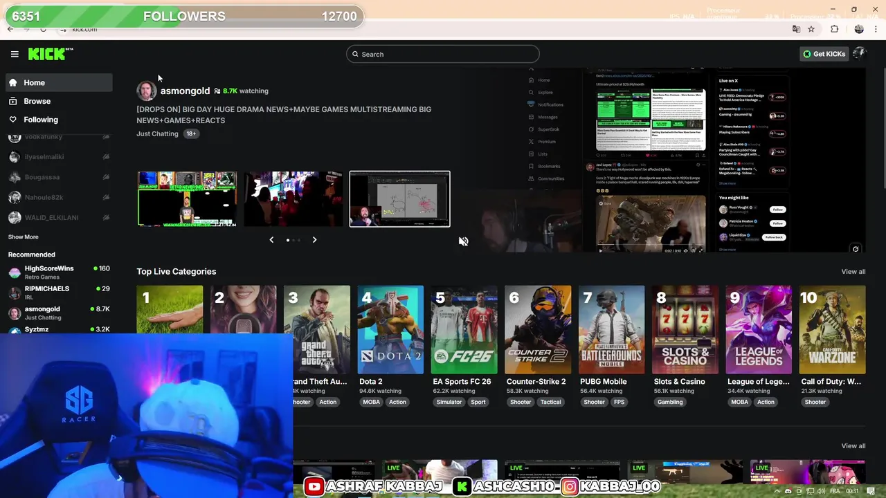Open Slots & Casino category cover
The width and height of the screenshot is (886, 498).
coord(685,329)
